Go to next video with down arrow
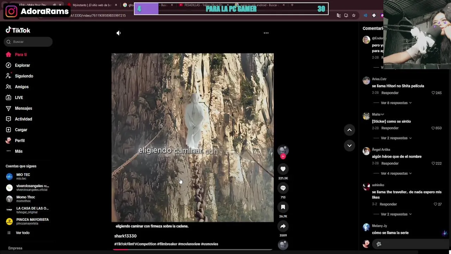This screenshot has width=451, height=254. (350, 145)
